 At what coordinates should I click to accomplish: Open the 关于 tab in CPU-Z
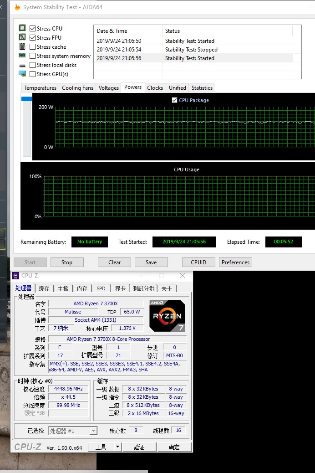tap(167, 289)
